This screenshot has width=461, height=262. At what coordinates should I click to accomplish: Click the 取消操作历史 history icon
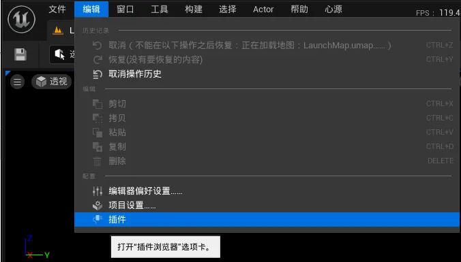(x=97, y=74)
